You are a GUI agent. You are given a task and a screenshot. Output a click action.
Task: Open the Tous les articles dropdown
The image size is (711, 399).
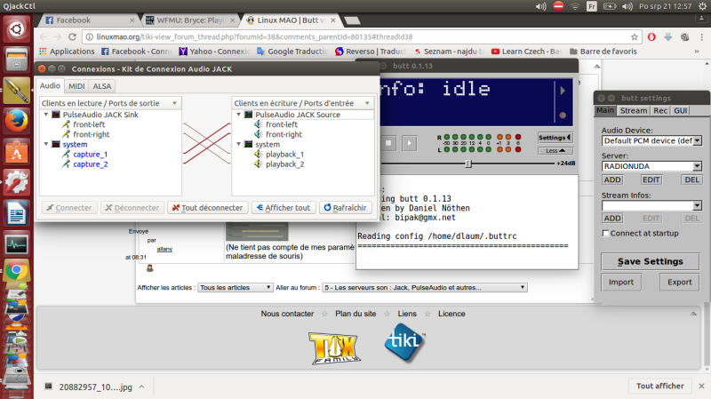tap(236, 287)
